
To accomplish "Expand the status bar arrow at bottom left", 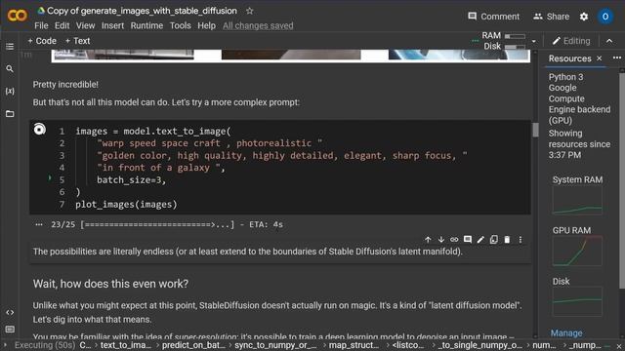I will [5, 345].
